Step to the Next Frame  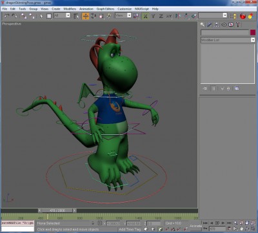(223, 223)
